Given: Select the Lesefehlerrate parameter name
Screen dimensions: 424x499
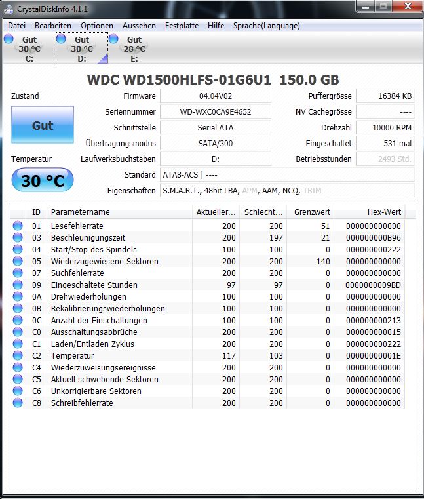Looking at the screenshot, I should tap(77, 226).
